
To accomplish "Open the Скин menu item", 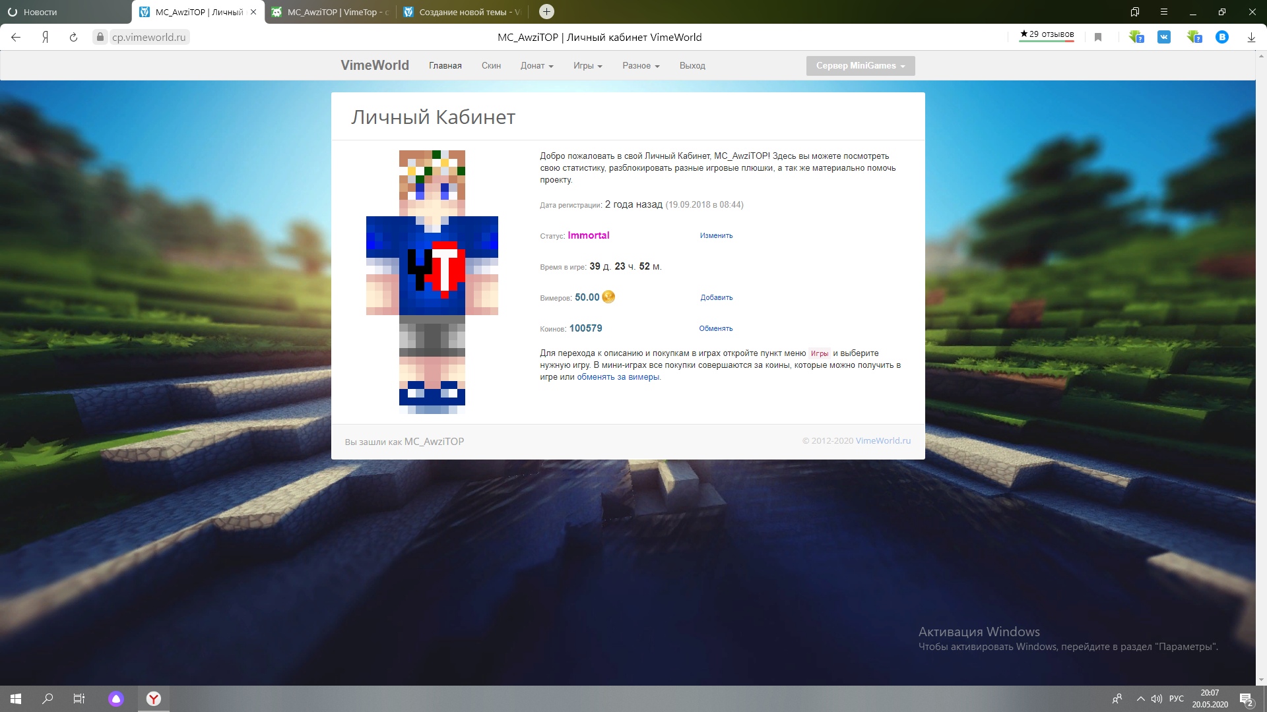I will 491,66.
